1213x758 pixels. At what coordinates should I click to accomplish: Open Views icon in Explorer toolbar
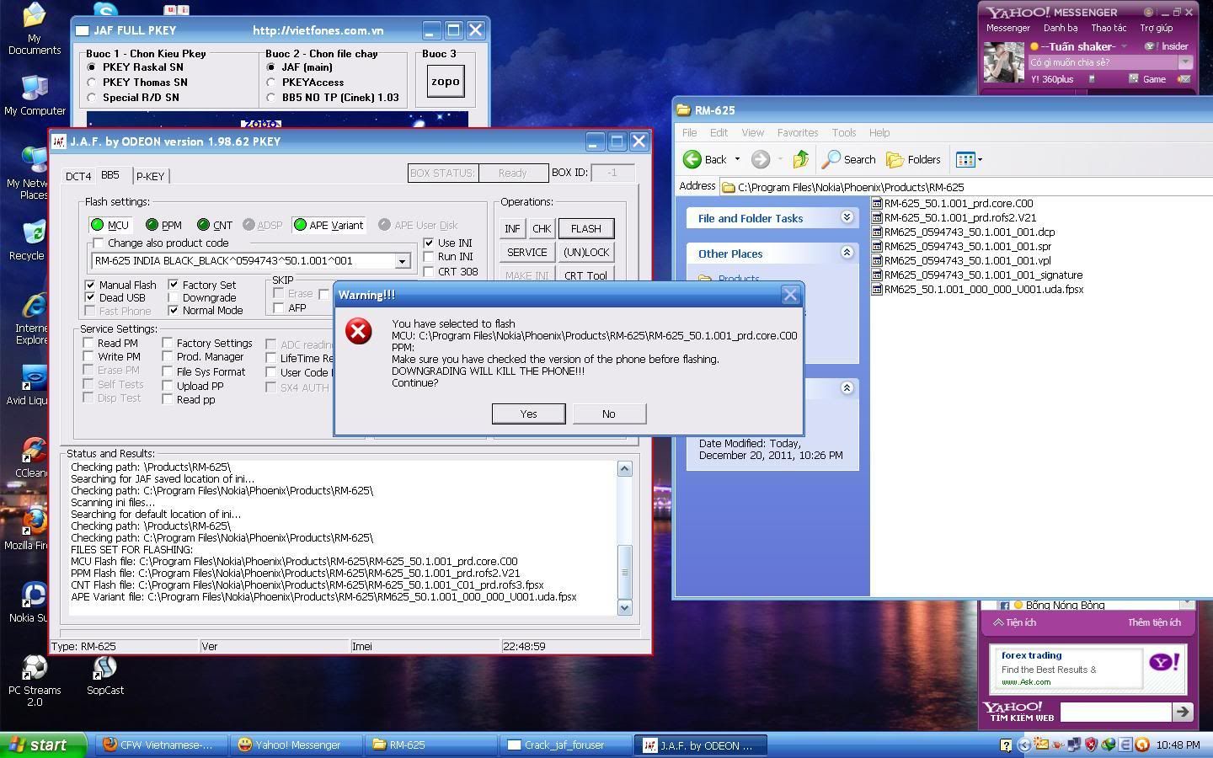pyautogui.click(x=965, y=159)
